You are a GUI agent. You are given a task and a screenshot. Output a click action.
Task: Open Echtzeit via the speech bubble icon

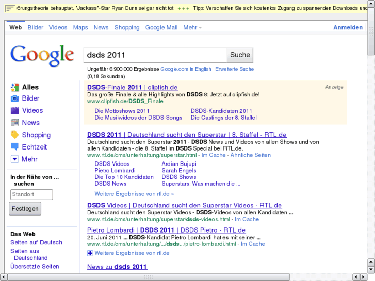coord(14,147)
